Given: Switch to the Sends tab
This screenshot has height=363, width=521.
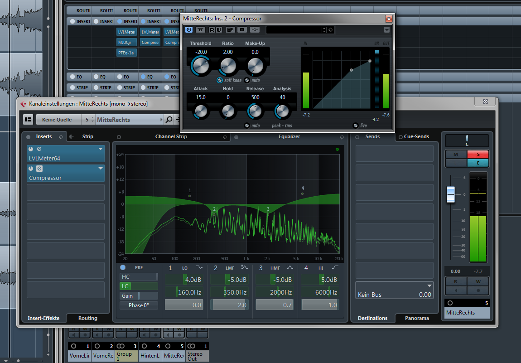Looking at the screenshot, I should click(x=372, y=136).
